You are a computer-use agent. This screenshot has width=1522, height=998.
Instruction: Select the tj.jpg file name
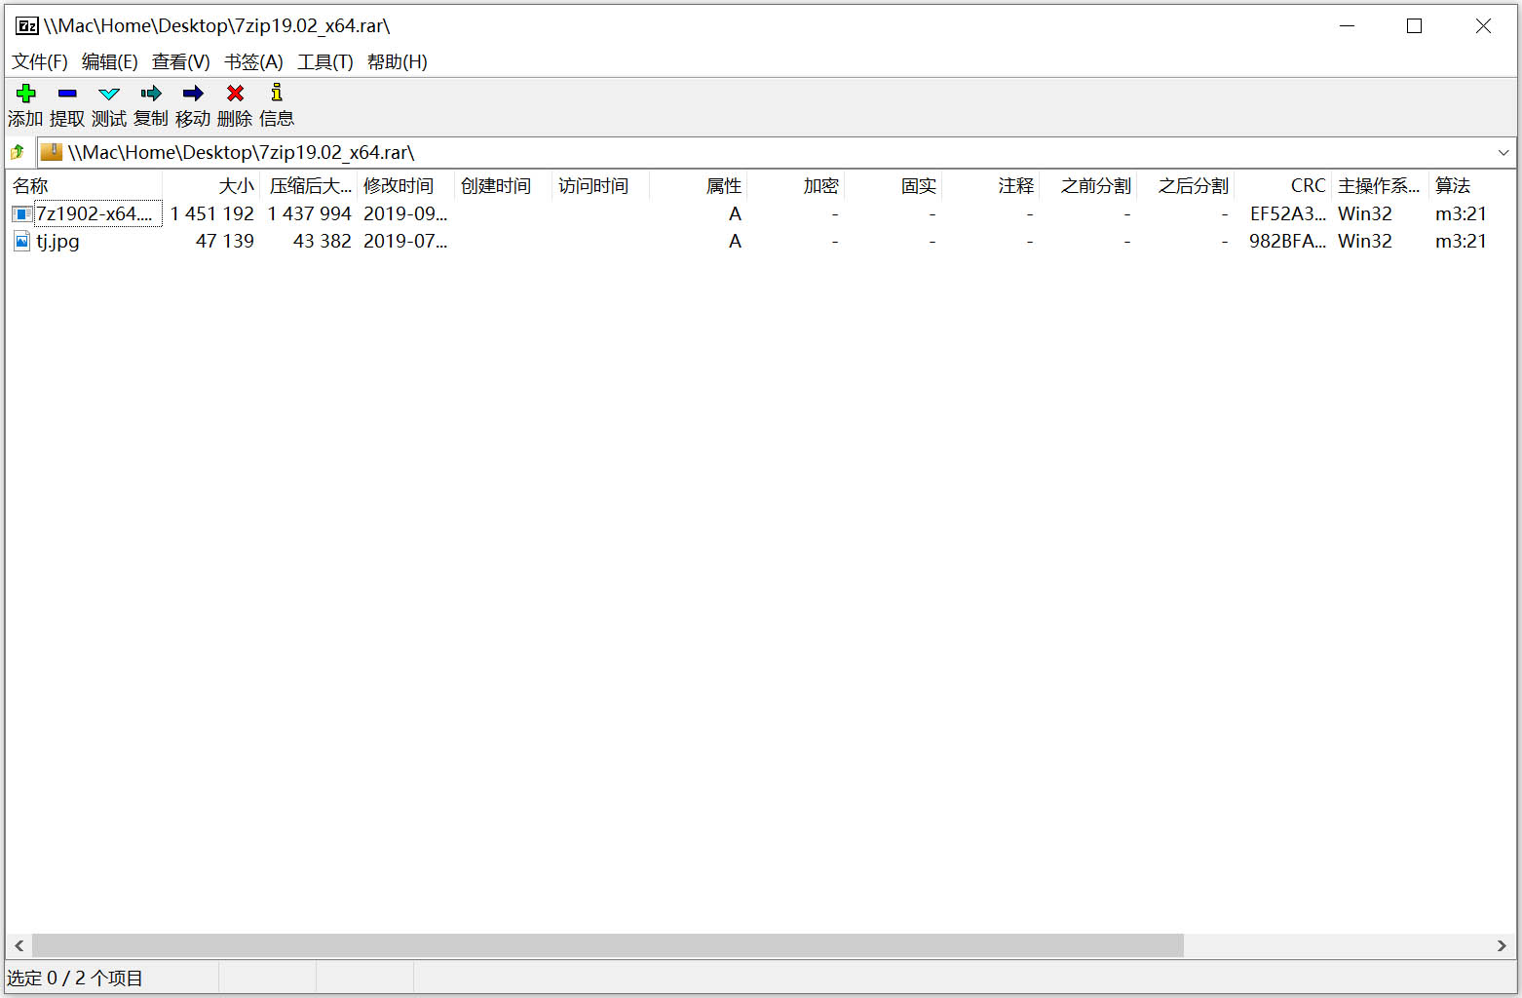pos(57,241)
